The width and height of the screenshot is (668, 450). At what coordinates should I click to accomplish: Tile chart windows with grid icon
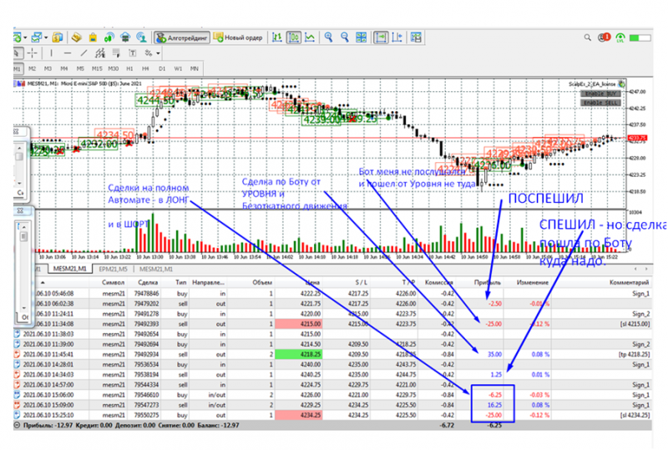(x=362, y=38)
